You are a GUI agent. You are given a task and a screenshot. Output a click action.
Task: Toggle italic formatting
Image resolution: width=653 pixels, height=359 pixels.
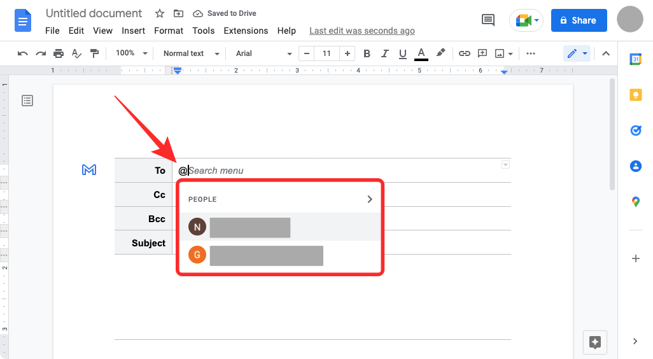385,53
